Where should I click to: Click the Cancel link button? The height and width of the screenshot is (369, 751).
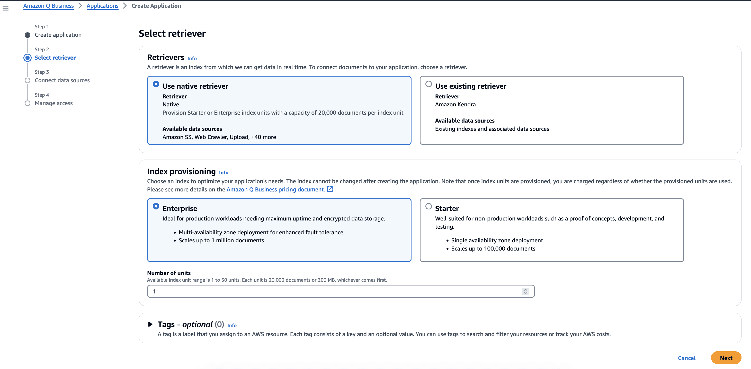tap(686, 358)
